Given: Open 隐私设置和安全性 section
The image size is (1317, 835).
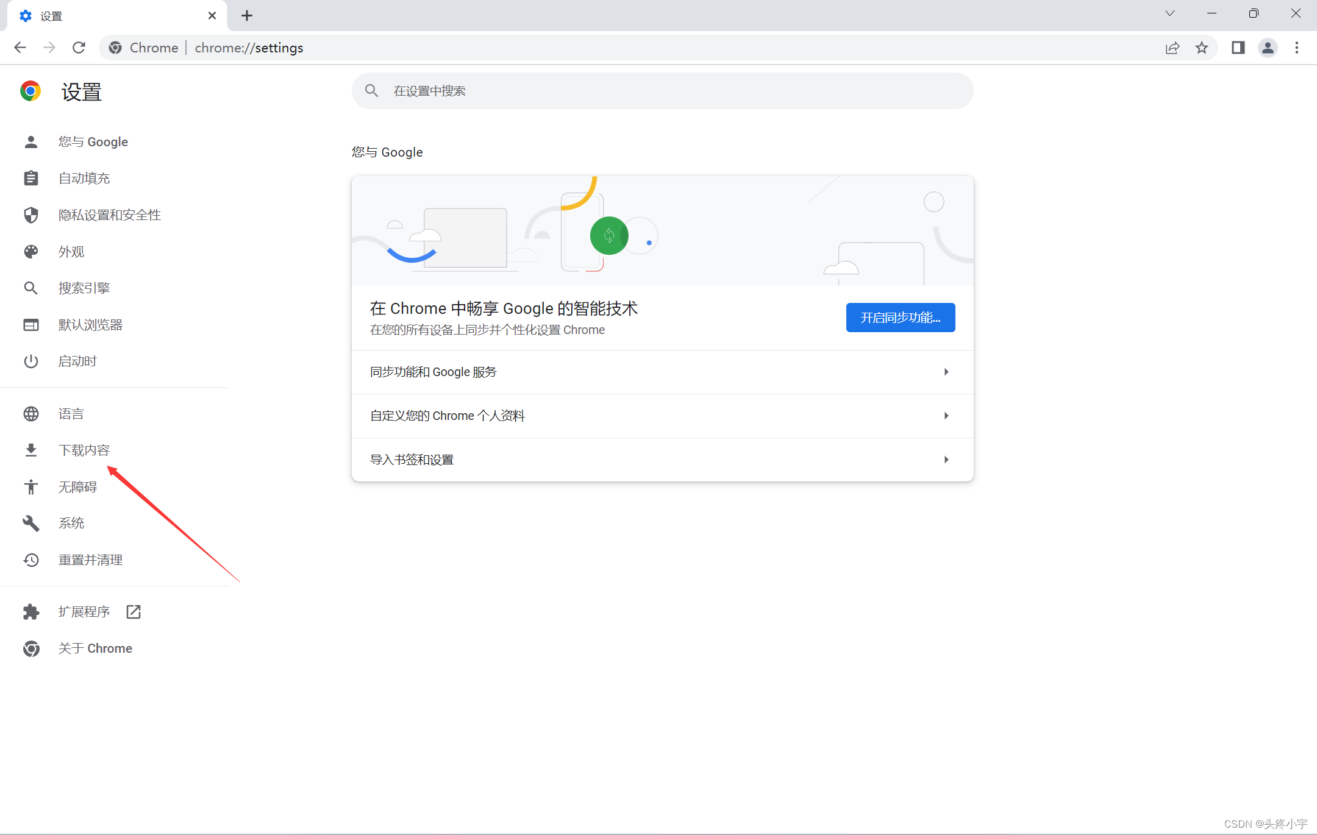Looking at the screenshot, I should pyautogui.click(x=110, y=215).
